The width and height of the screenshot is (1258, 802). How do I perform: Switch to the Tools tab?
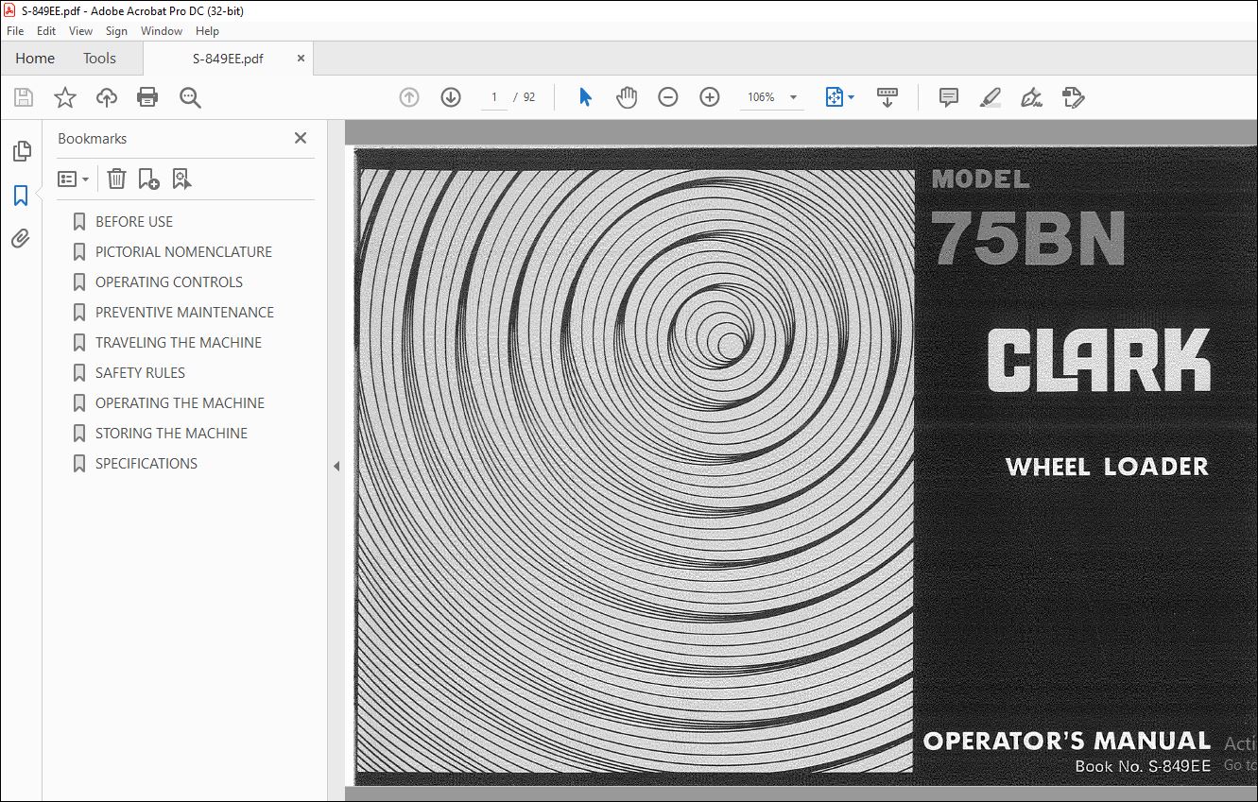click(99, 59)
